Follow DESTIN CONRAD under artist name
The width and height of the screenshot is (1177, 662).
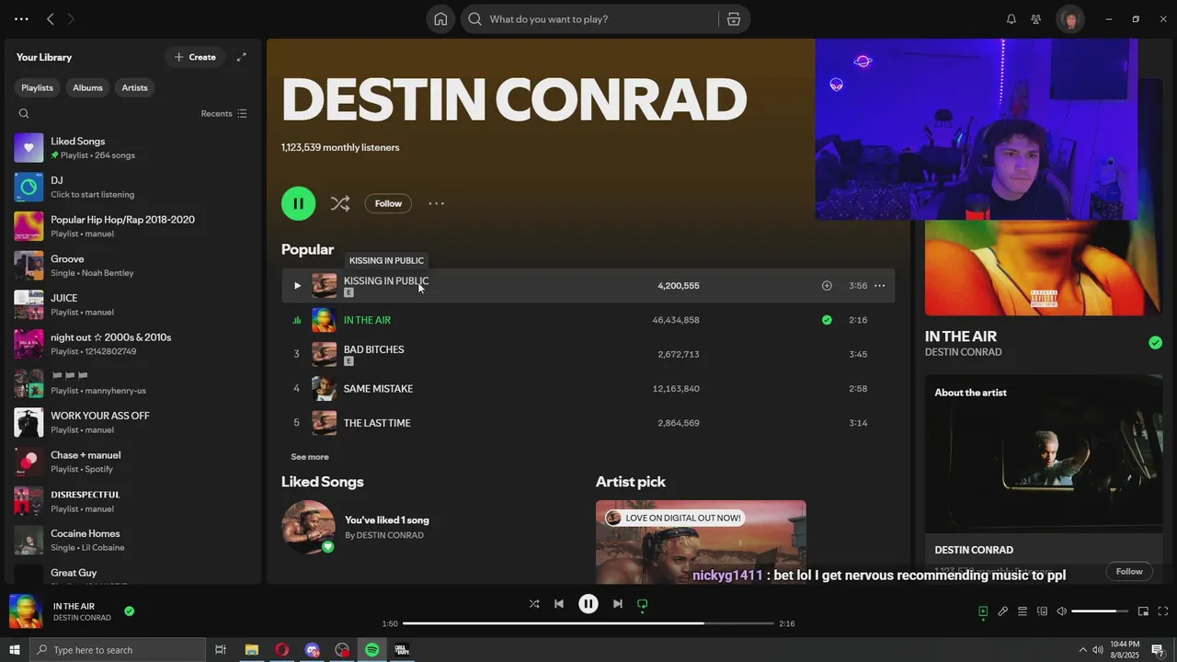click(x=388, y=203)
